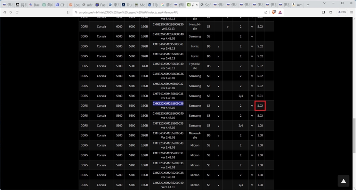Viewport: 356px width, 190px height.
Task: Jump to top with the up-arrow button
Action: (x=343, y=181)
